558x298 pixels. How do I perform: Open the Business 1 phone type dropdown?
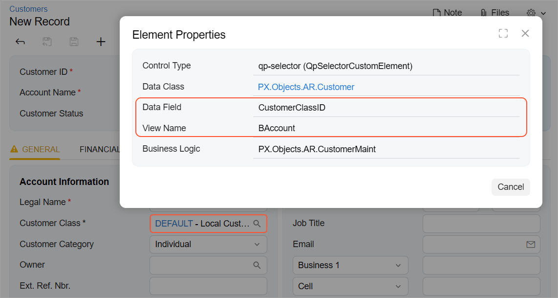coord(350,265)
